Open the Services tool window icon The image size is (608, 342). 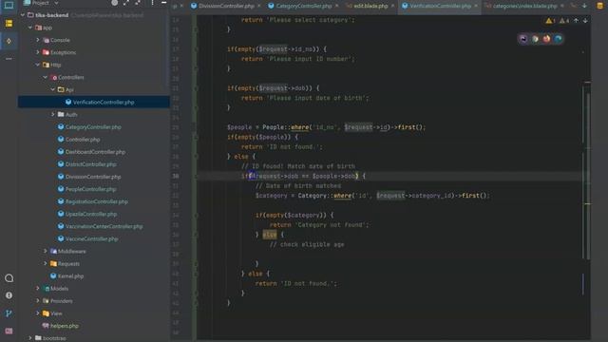[x=9, y=278]
